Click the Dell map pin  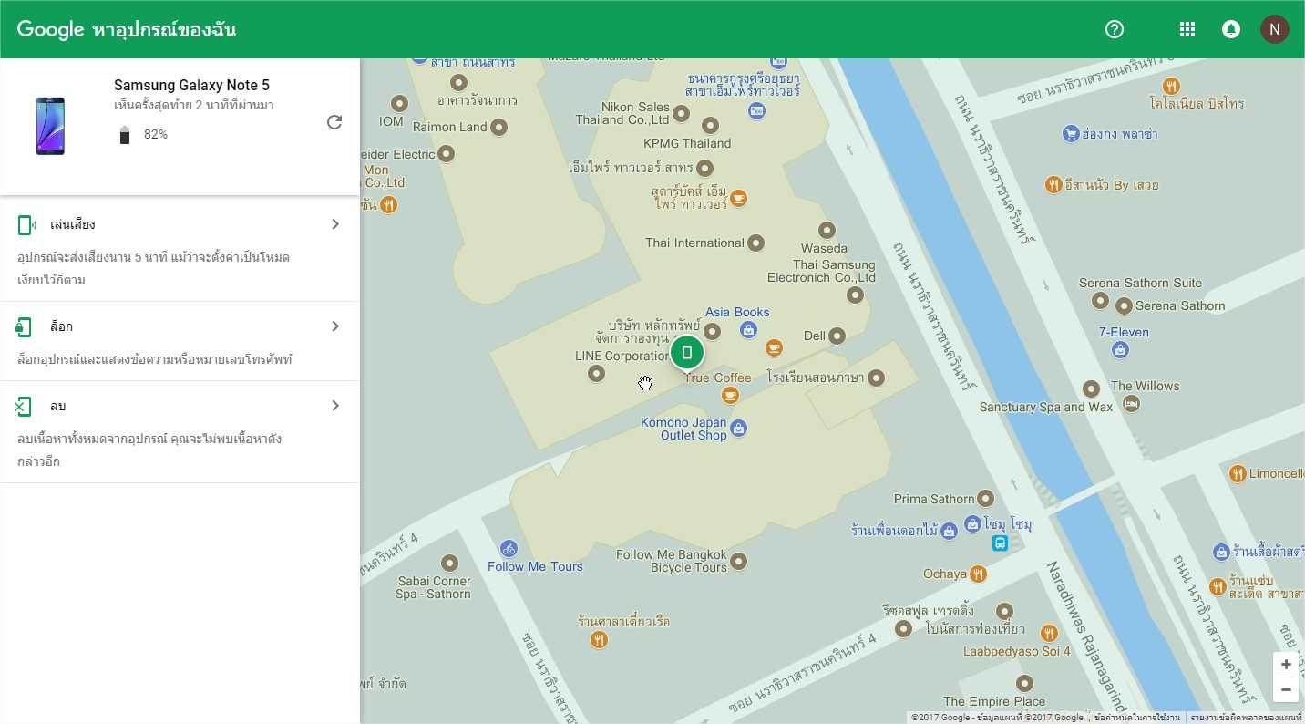tap(837, 336)
